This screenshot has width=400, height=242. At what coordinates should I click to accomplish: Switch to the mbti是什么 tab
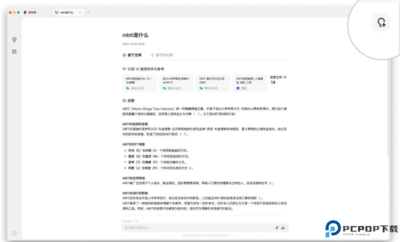click(66, 12)
